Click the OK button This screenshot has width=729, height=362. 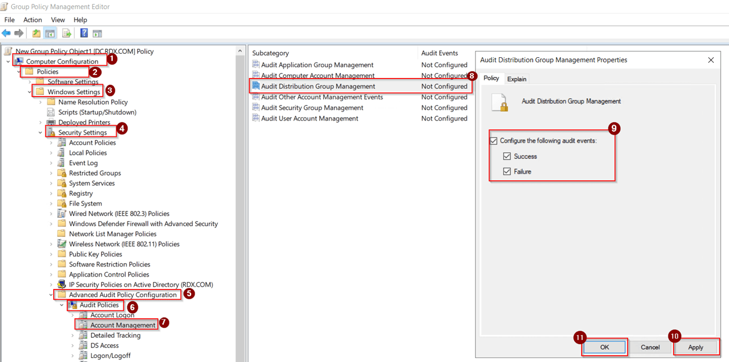pyautogui.click(x=605, y=347)
